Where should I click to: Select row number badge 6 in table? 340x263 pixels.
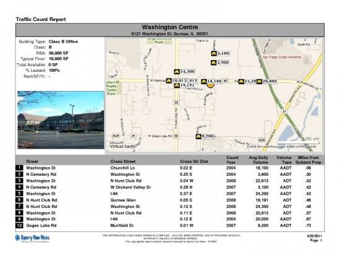point(19,200)
